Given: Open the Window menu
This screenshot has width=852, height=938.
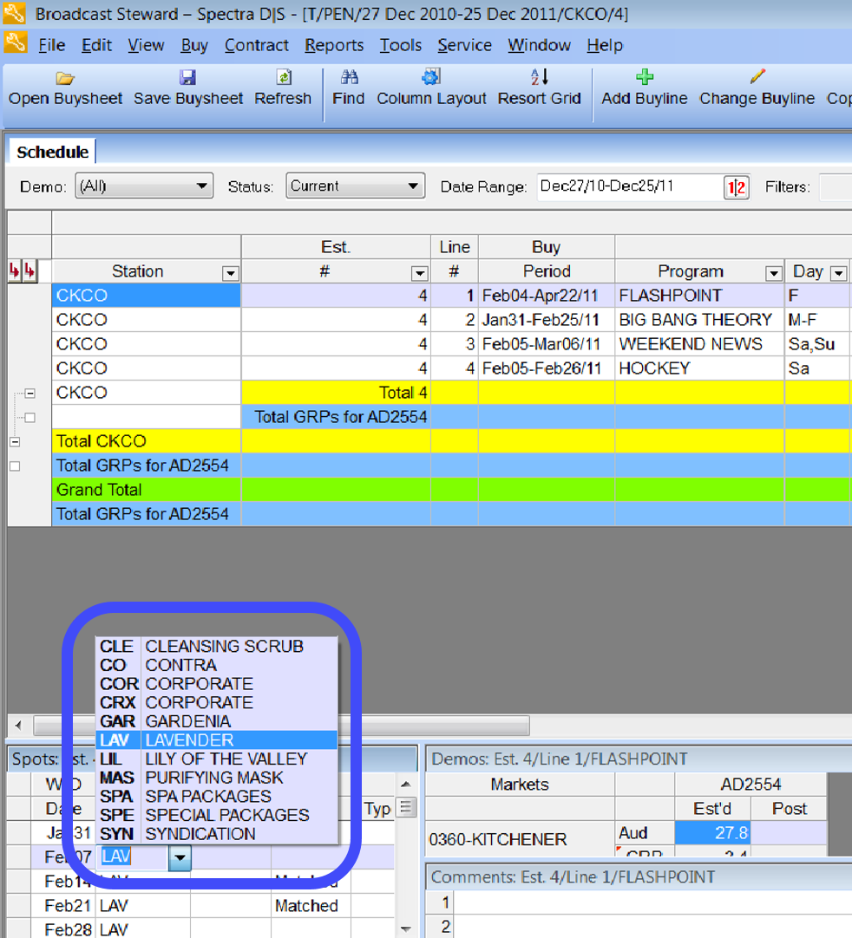Looking at the screenshot, I should pyautogui.click(x=539, y=45).
